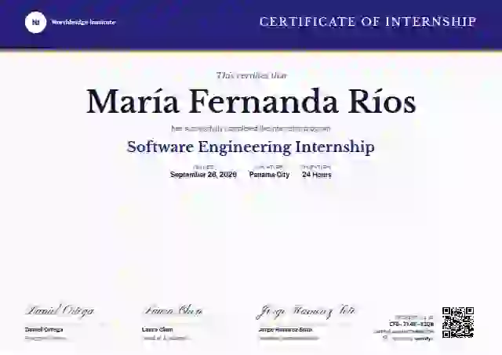Image resolution: width=502 pixels, height=355 pixels.
Task: Click Laura Chen's handwritten signature
Action: pyautogui.click(x=173, y=310)
